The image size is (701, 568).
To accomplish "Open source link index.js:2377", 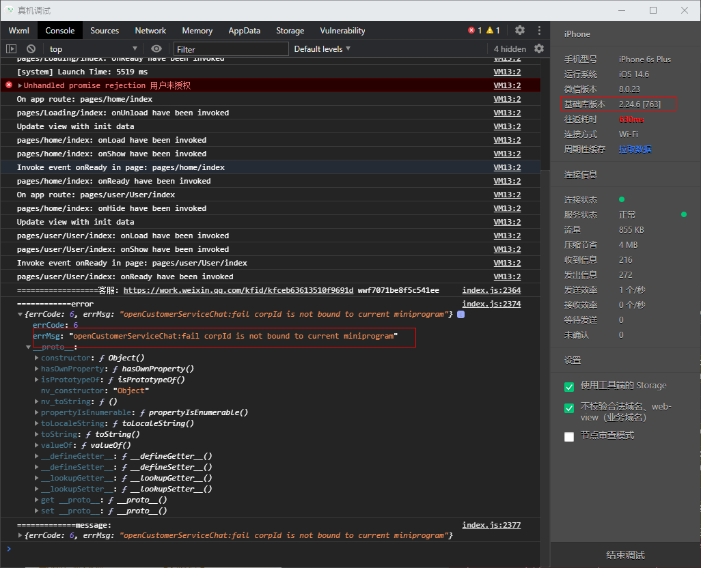I will tap(491, 525).
